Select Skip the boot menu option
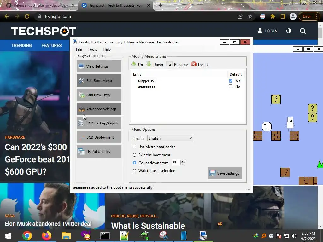 coord(134,155)
